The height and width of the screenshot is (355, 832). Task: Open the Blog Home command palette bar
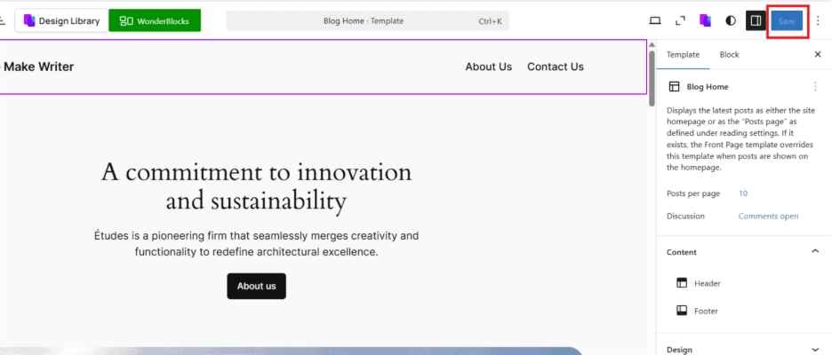pos(367,20)
